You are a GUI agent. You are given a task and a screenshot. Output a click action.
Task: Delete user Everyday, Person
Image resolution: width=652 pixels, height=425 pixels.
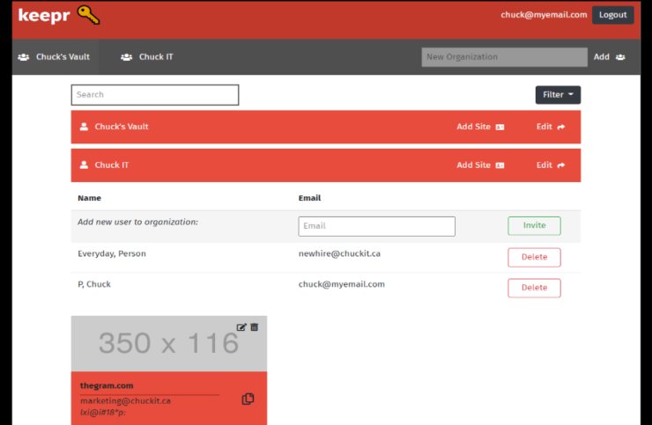534,258
